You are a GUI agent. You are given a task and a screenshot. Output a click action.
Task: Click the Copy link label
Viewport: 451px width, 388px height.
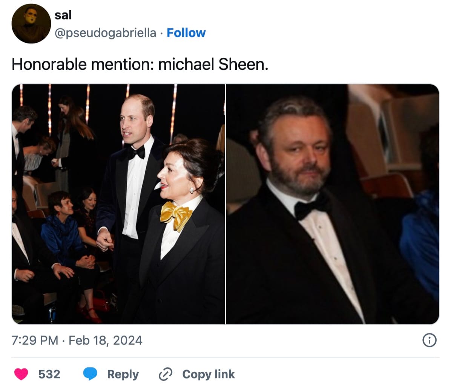[x=208, y=374]
